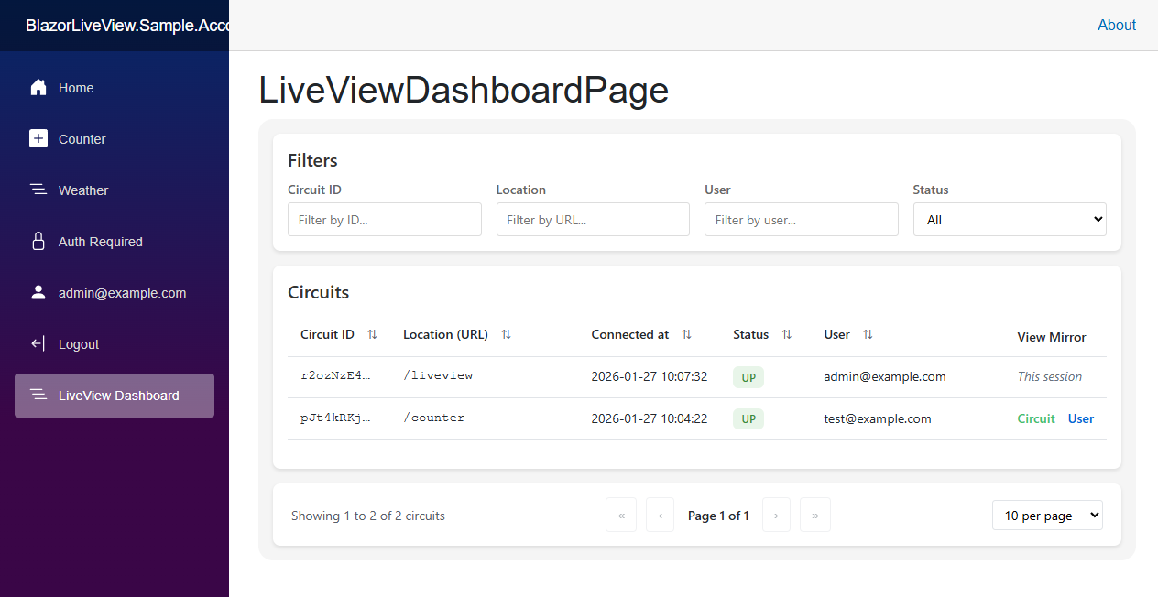
Task: Open the Circuit mirror link for pJt4kRKj
Action: click(x=1036, y=418)
